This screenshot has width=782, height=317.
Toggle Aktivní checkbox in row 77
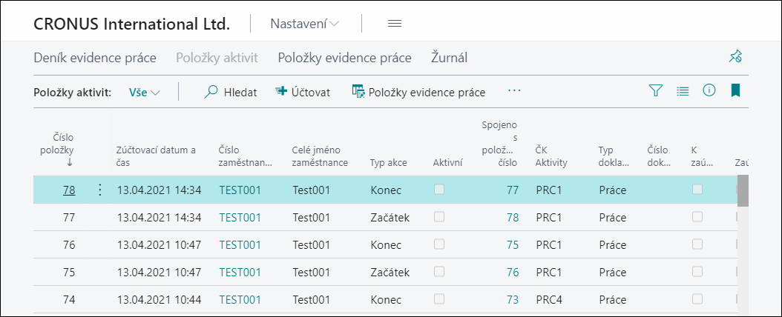pos(439,216)
